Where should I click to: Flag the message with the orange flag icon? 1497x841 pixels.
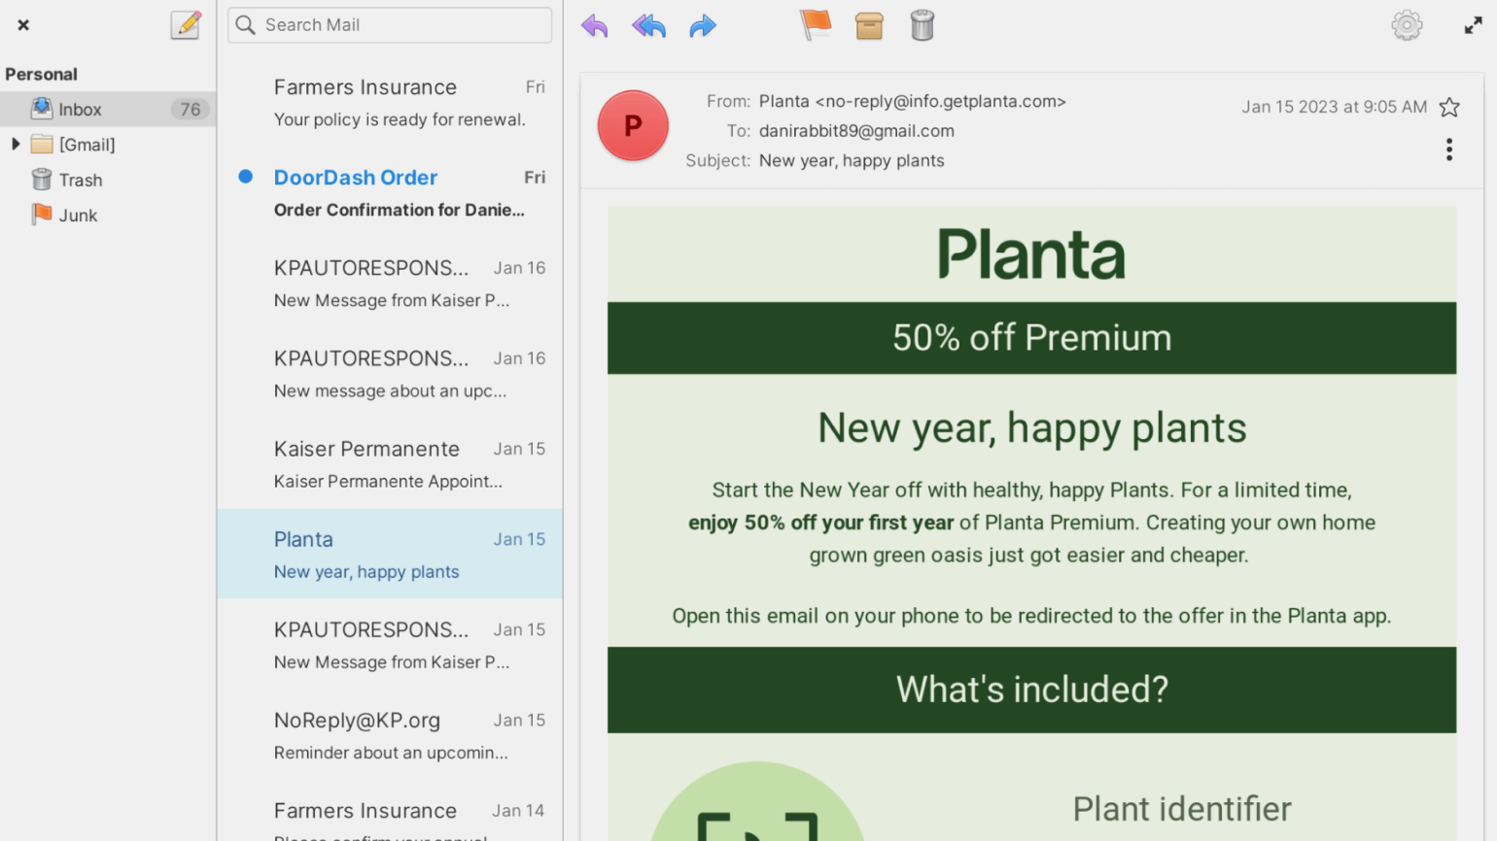[816, 25]
